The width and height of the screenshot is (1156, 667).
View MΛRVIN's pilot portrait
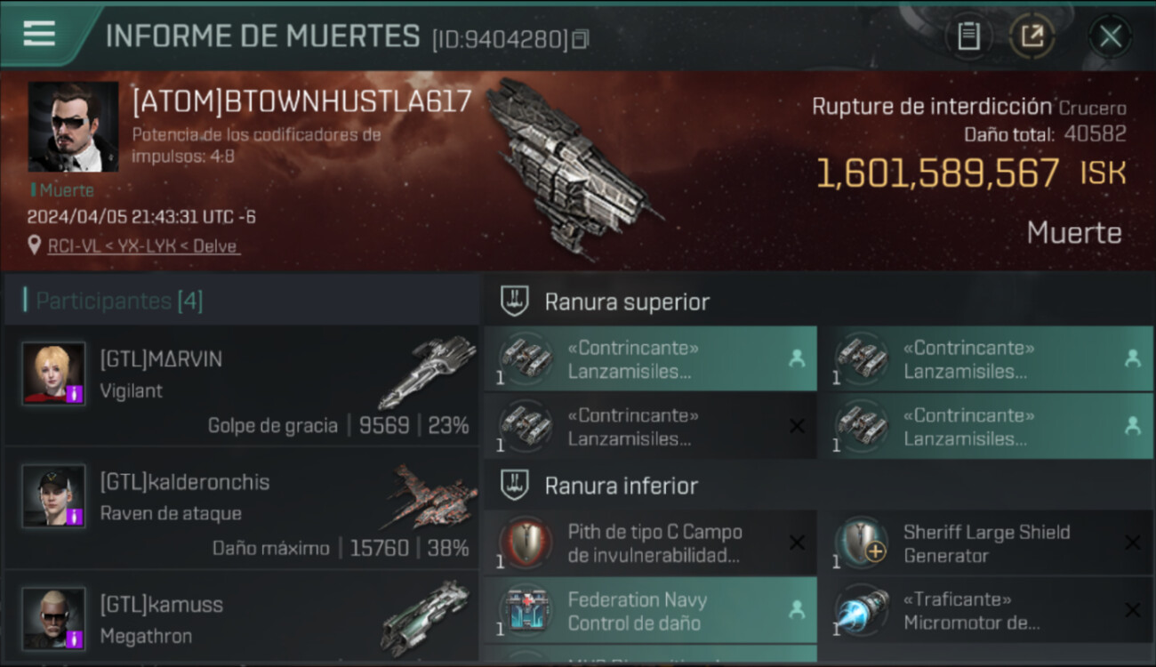[53, 373]
